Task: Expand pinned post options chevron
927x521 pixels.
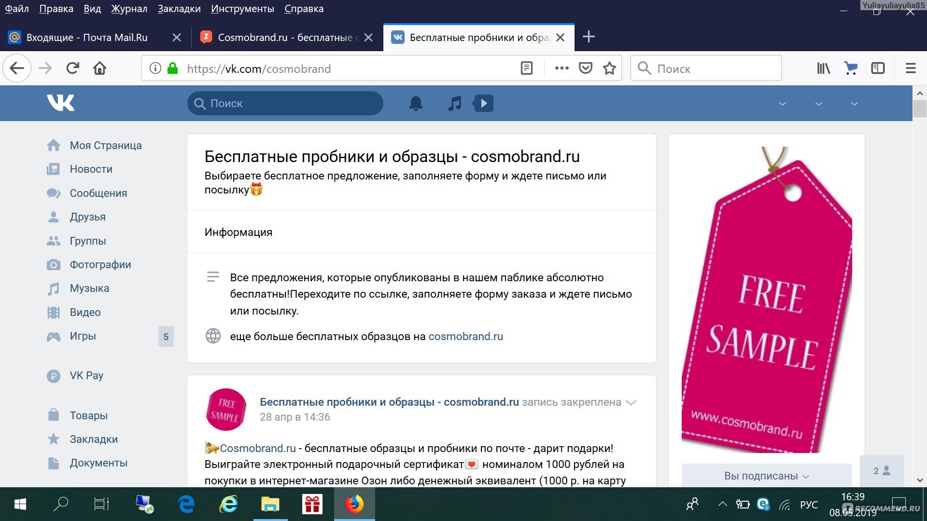Action: pyautogui.click(x=631, y=402)
